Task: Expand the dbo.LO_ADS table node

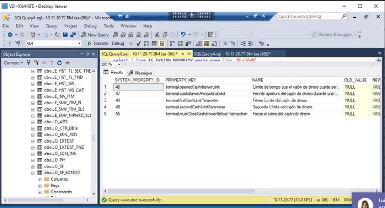Action: pyautogui.click(x=33, y=122)
